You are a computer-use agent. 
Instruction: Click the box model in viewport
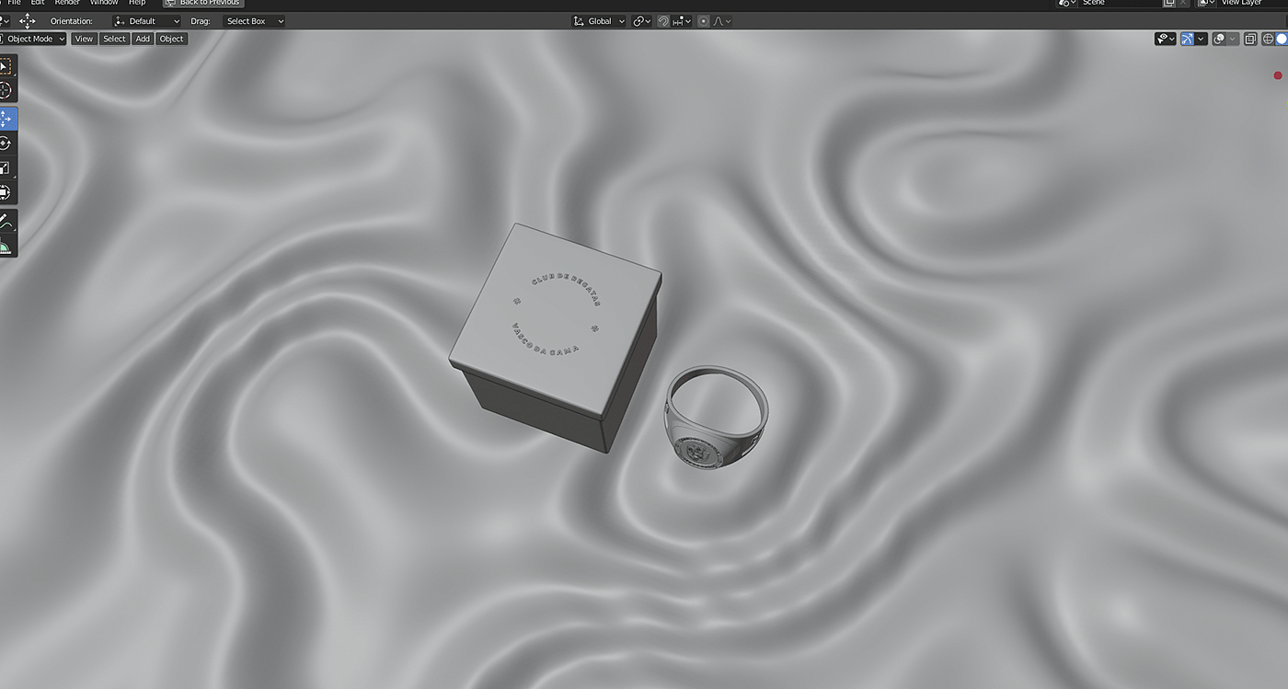(x=555, y=336)
